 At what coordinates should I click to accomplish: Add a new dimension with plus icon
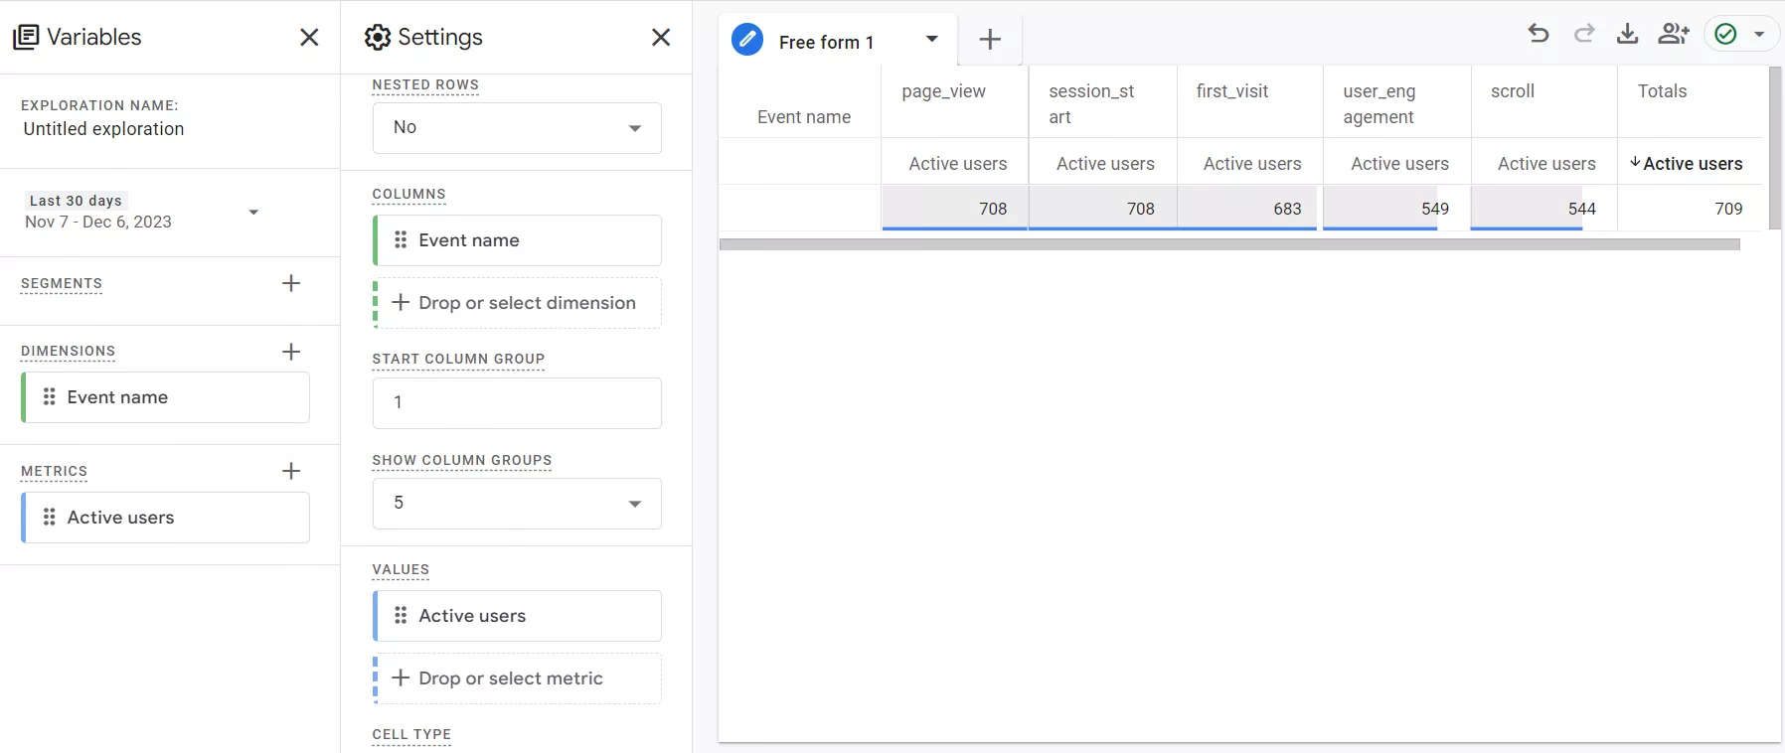click(291, 352)
